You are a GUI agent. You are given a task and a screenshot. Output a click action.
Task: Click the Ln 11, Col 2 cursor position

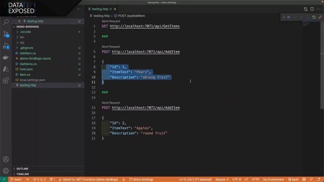tap(195, 179)
